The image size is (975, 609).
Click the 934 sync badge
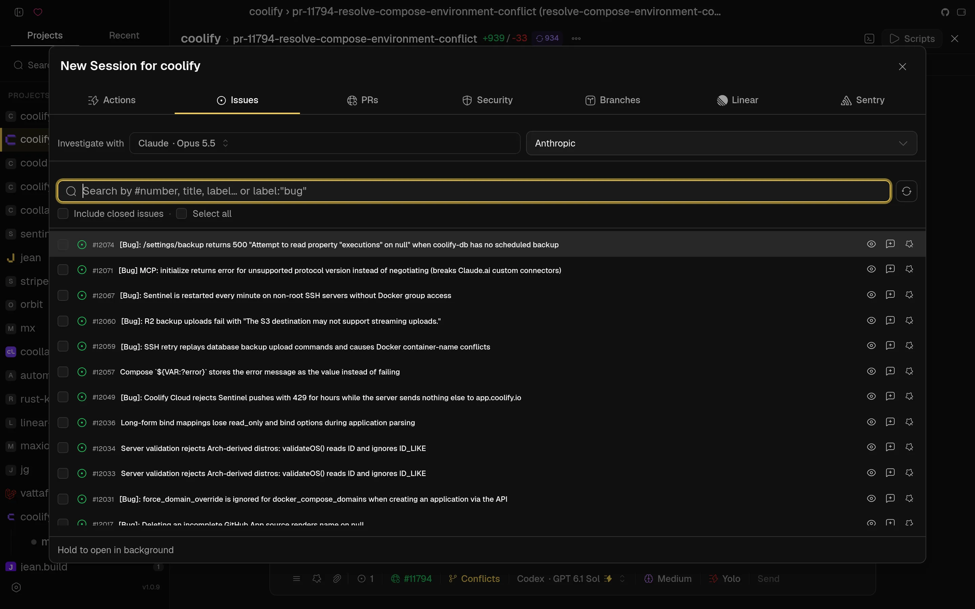click(x=547, y=38)
